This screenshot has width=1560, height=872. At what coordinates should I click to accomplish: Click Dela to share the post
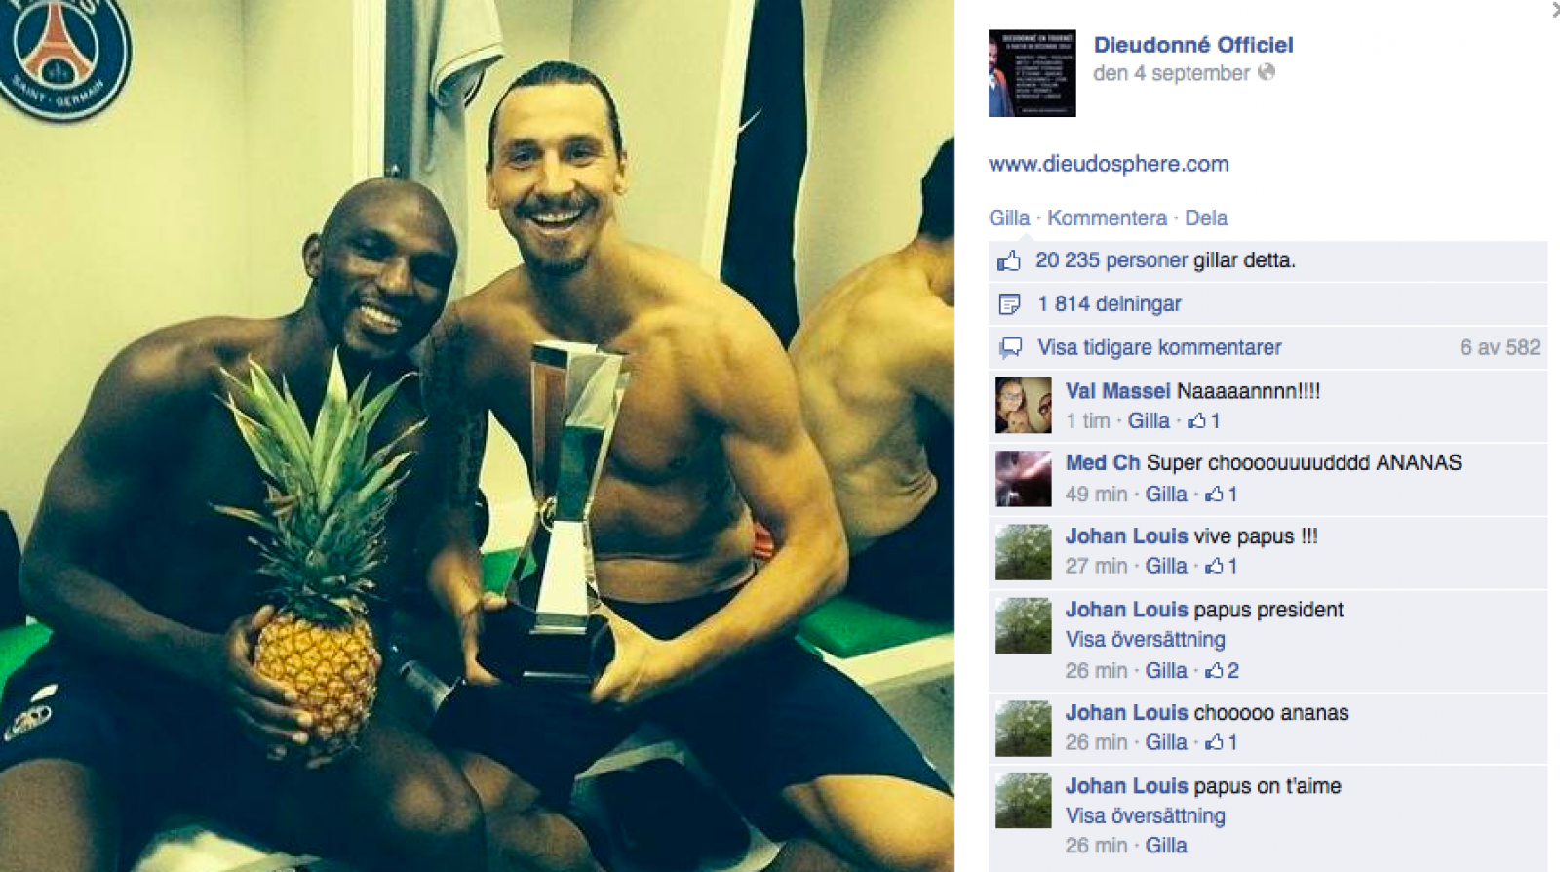click(x=1206, y=218)
